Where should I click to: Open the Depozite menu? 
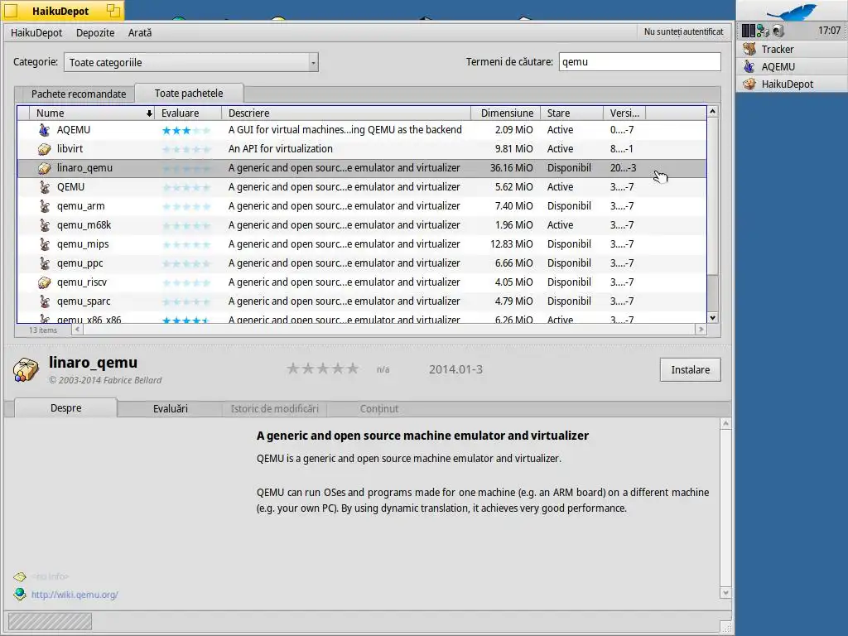[95, 33]
